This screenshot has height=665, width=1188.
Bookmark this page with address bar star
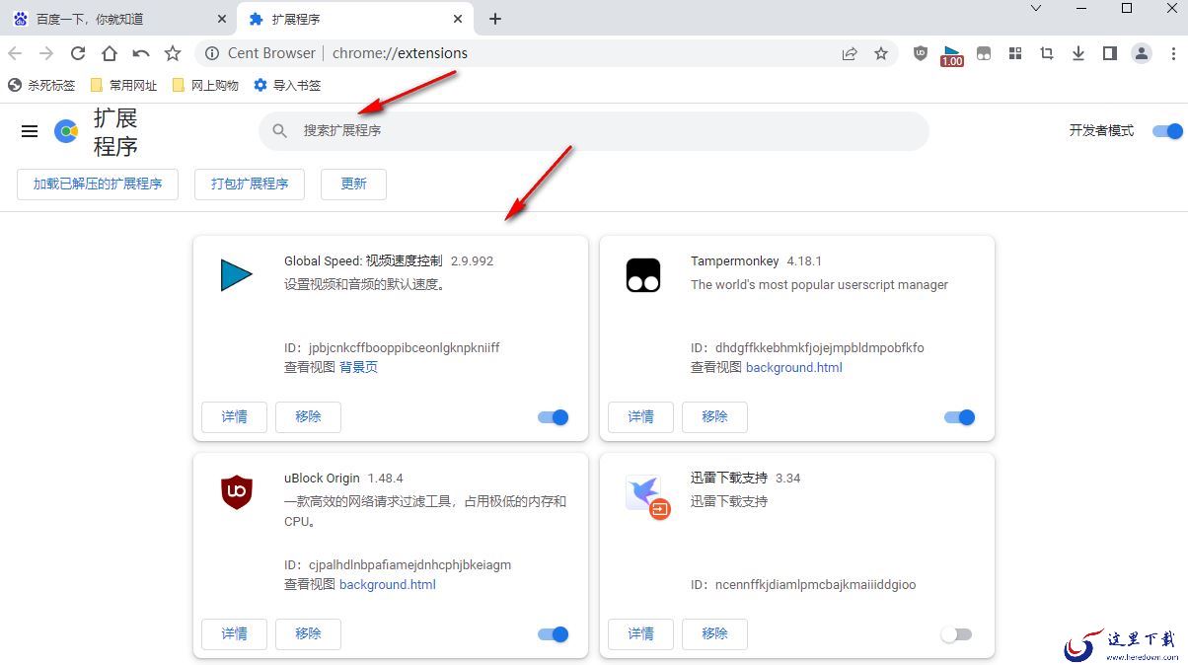tap(881, 53)
